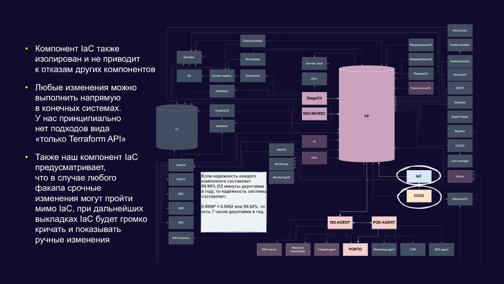The width and height of the screenshot is (504, 284).
Task: Select the Migrator box
Action: 460,131
